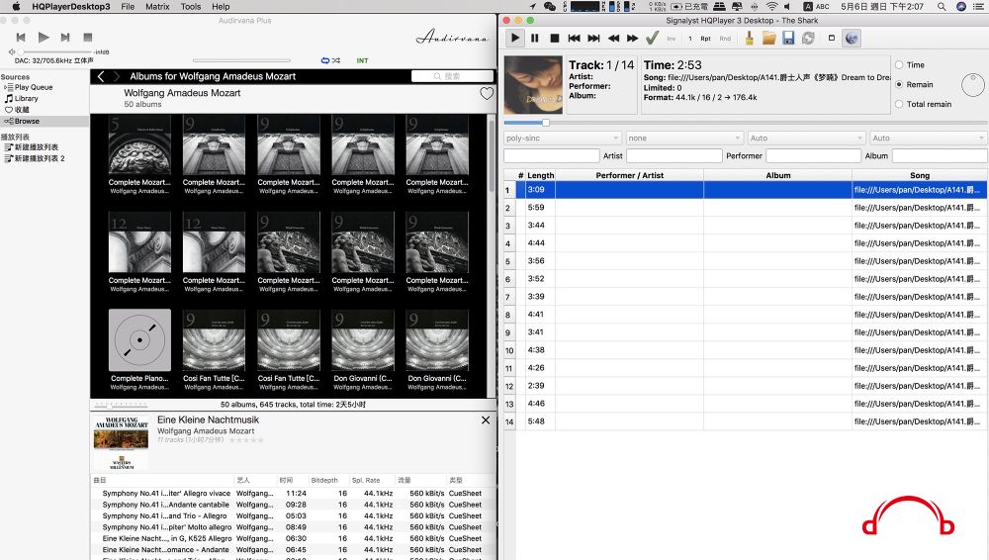
Task: Click the floppy disk save playlist icon
Action: [x=788, y=39]
